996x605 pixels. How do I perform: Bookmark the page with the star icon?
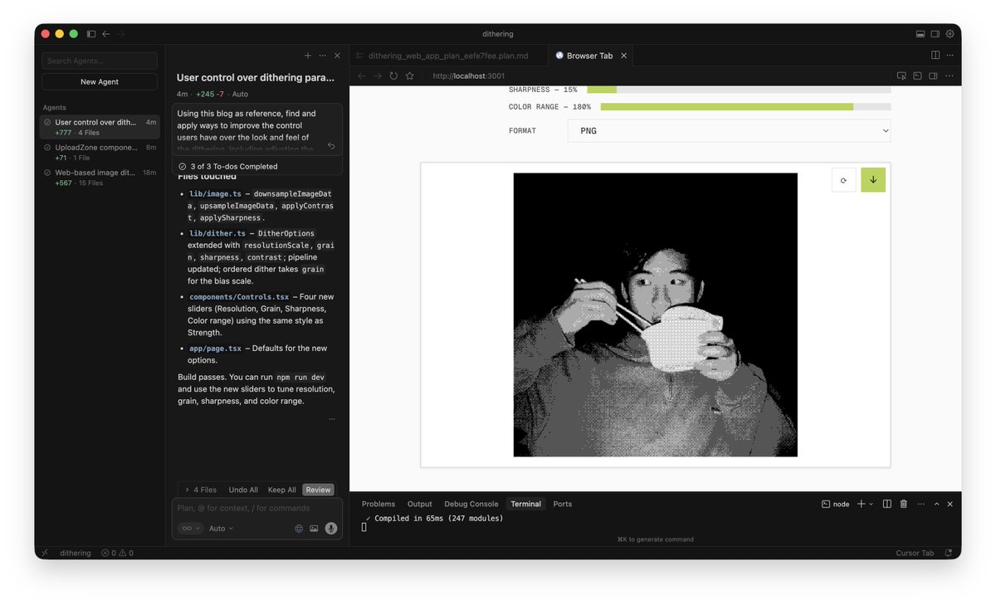click(409, 76)
